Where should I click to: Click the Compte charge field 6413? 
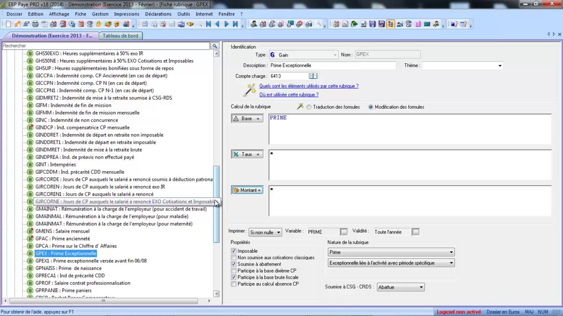click(x=289, y=76)
